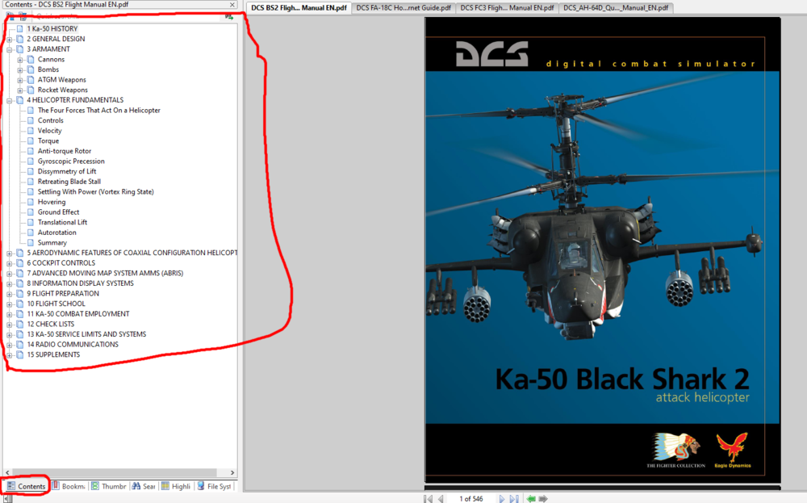The image size is (807, 503).
Task: Expand the Rocket Weapons node
Action: 20,90
